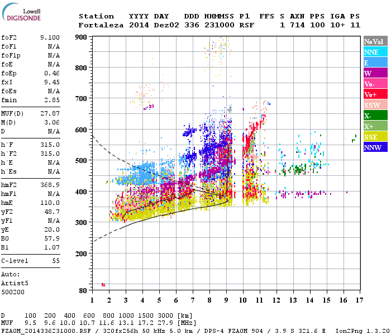
Task: Click the SSW legend swatch
Action: [375, 105]
